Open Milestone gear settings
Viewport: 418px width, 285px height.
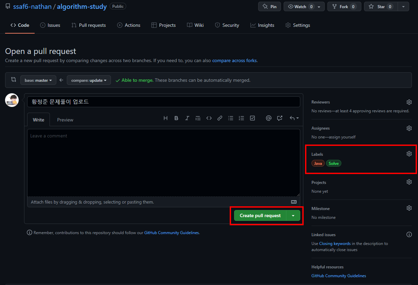(x=409, y=208)
